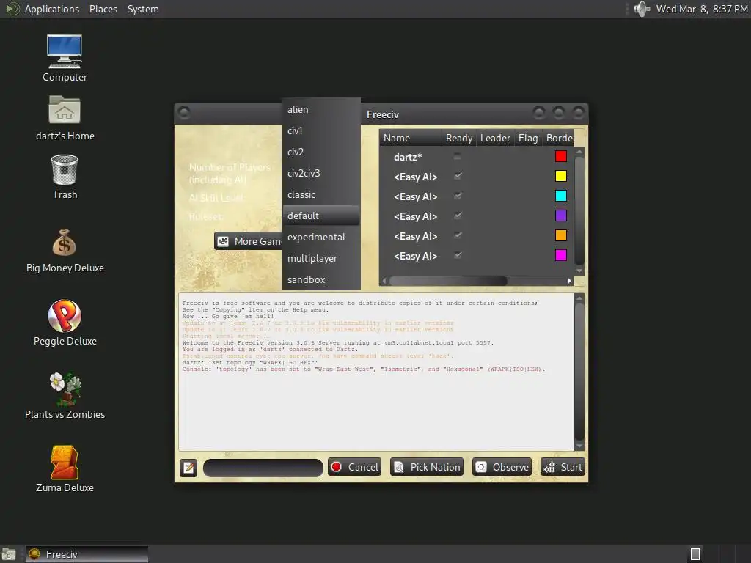This screenshot has width=751, height=563.
Task: Select the alien ruleset option
Action: click(x=321, y=110)
